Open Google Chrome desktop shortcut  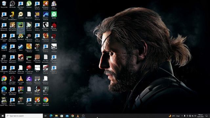pos(4,80)
